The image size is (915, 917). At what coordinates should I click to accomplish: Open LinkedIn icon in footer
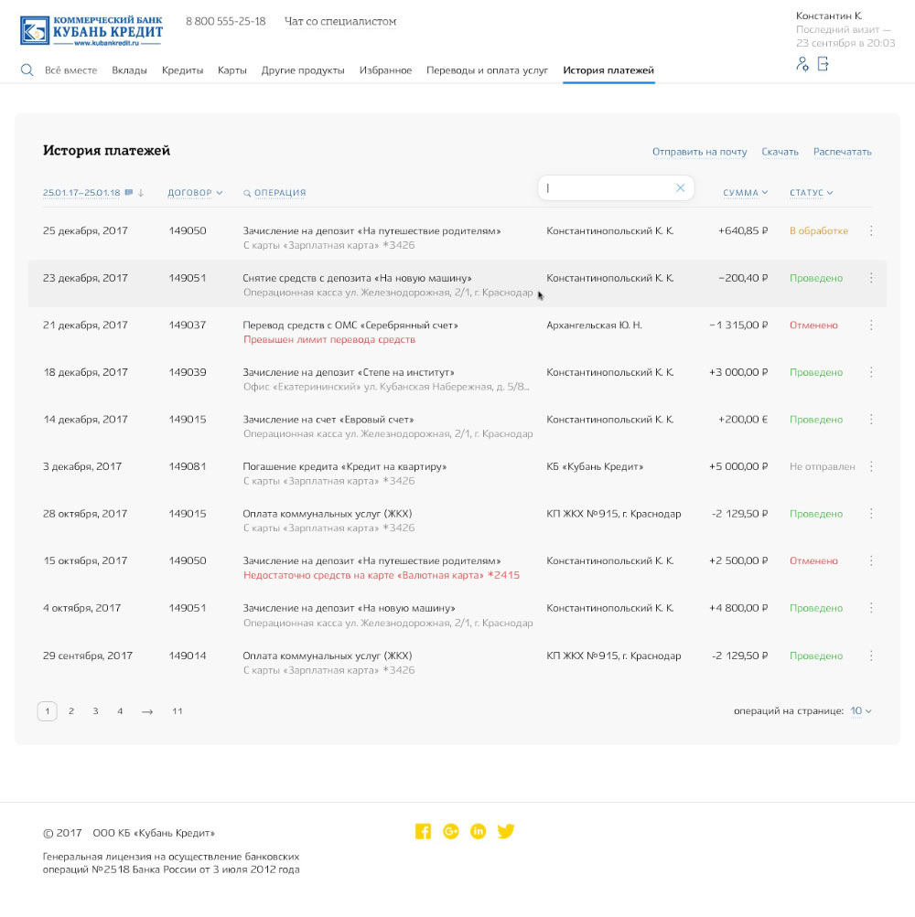[478, 831]
